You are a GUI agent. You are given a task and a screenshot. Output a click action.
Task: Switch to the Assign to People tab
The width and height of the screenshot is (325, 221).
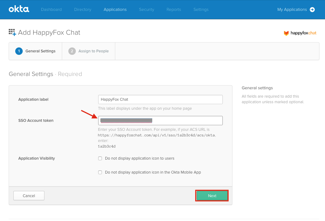[x=89, y=51]
